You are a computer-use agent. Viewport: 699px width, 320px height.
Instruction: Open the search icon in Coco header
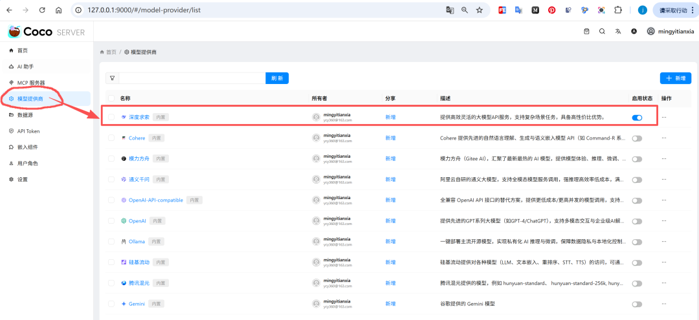coord(602,31)
